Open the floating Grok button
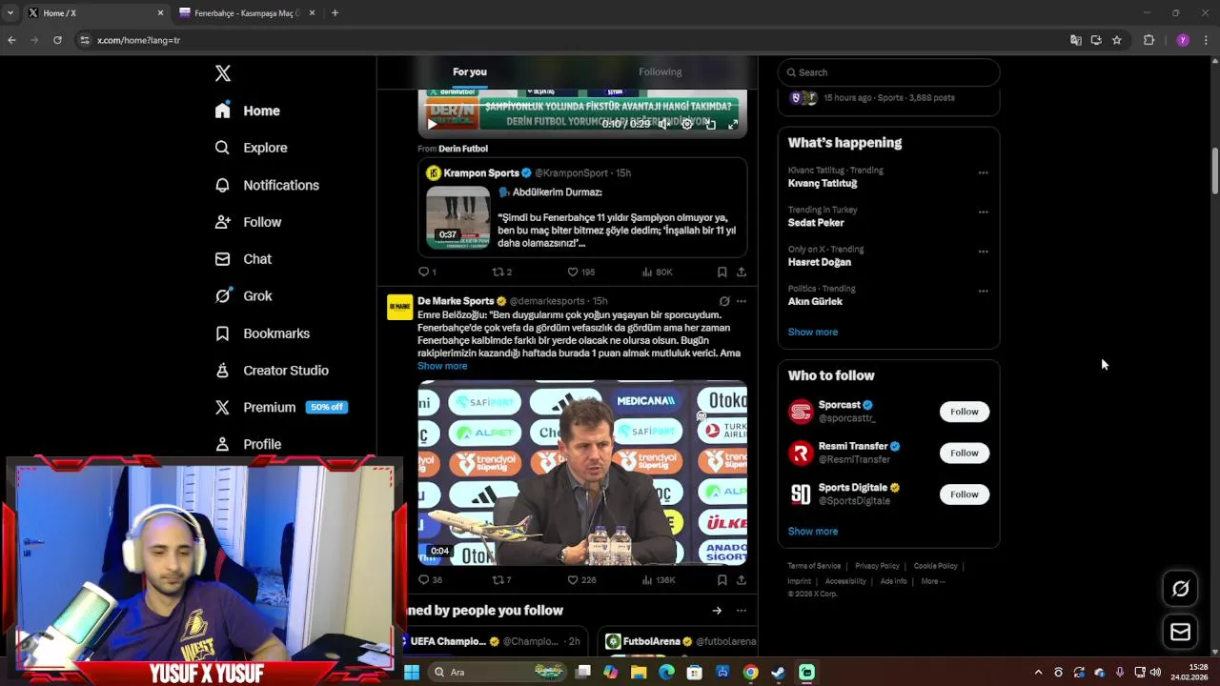The width and height of the screenshot is (1220, 686). pyautogui.click(x=1180, y=589)
